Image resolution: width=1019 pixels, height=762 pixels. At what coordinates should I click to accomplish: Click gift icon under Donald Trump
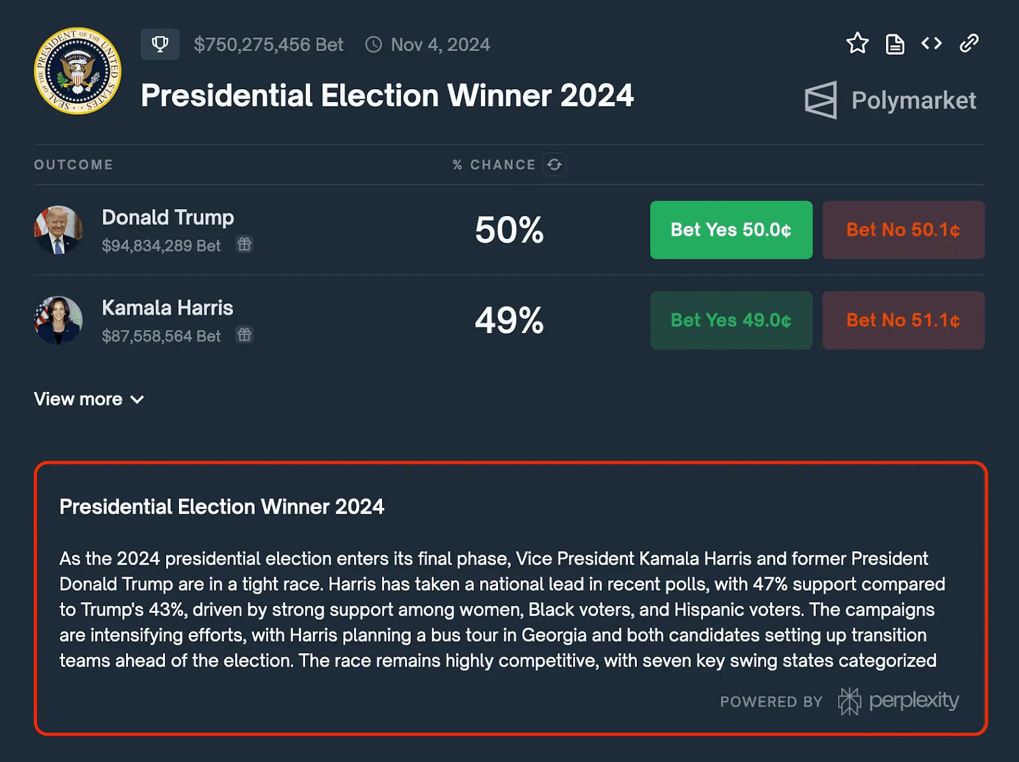click(245, 245)
